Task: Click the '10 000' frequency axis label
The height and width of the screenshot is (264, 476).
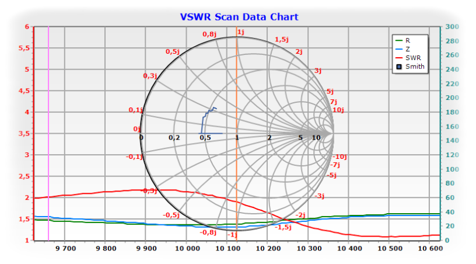Action: 188,248
